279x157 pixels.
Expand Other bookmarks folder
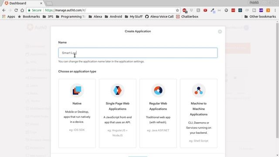point(260,17)
